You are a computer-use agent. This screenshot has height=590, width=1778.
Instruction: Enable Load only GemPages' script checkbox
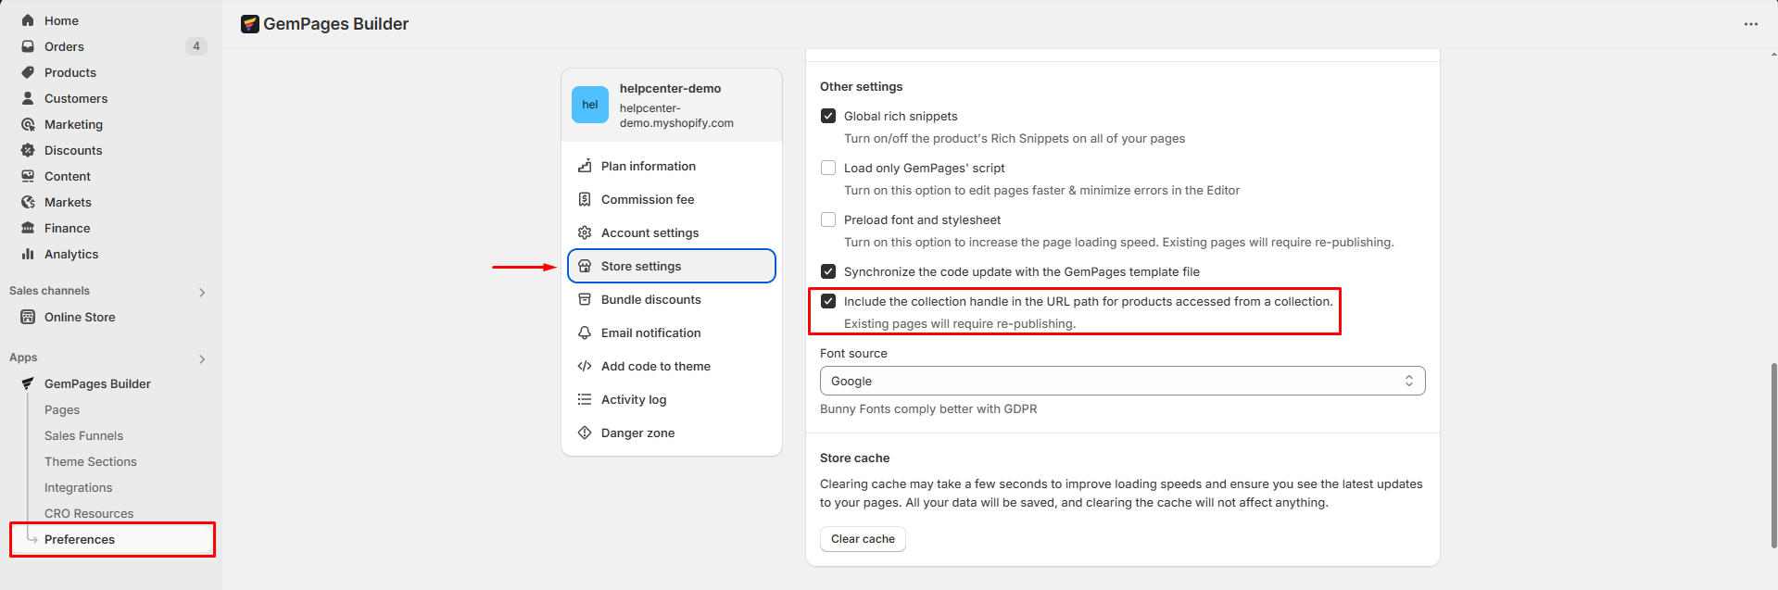pos(828,168)
